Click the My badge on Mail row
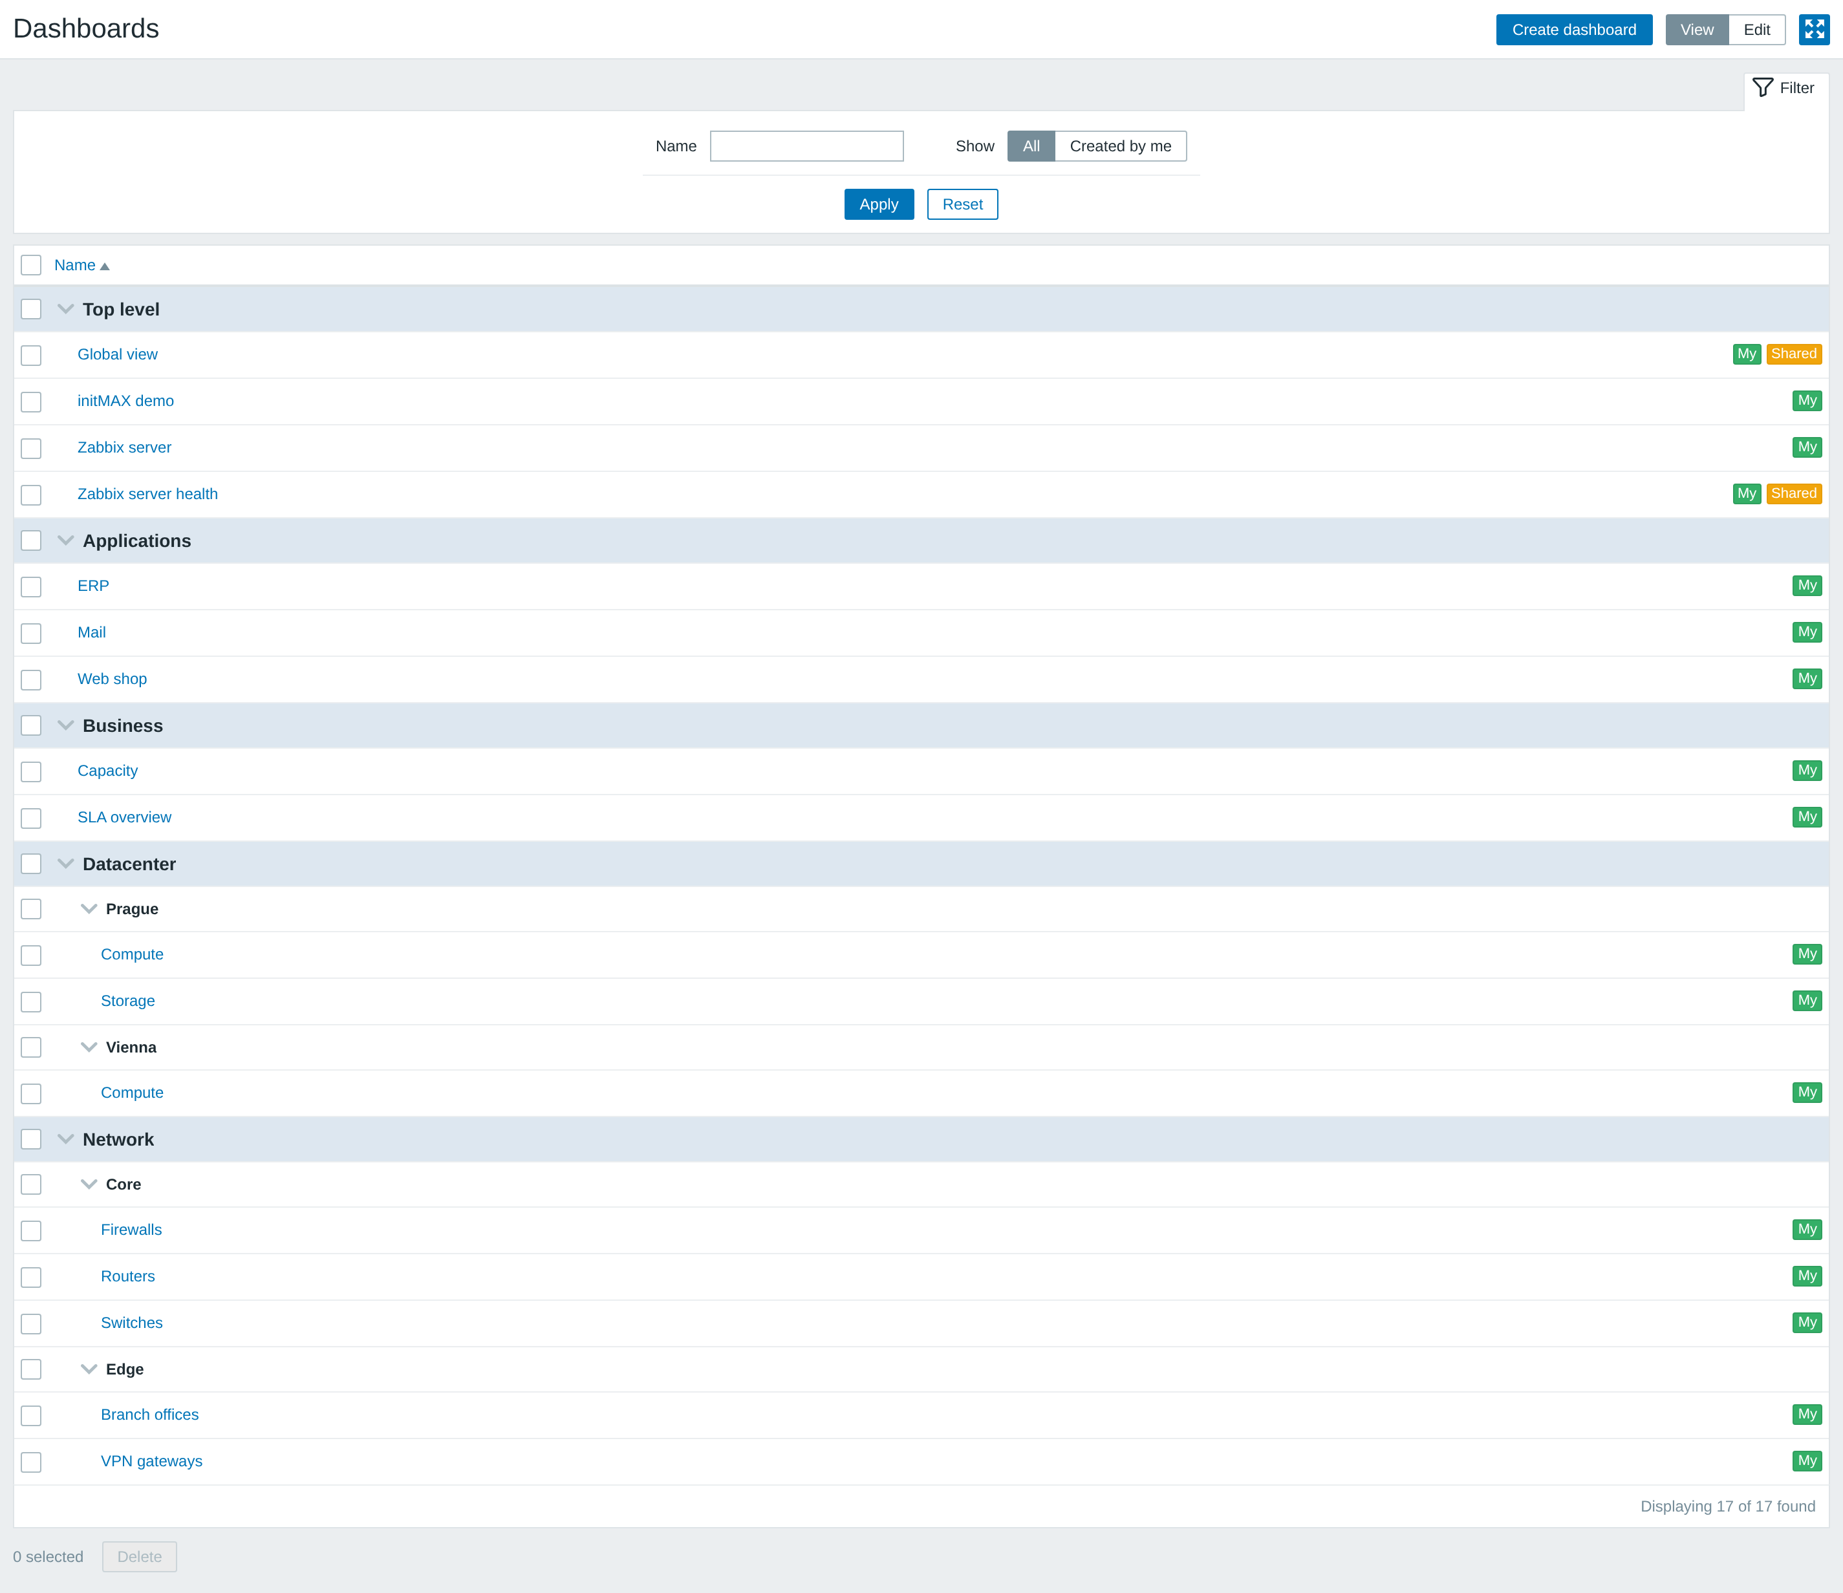This screenshot has height=1593, width=1843. 1807,632
